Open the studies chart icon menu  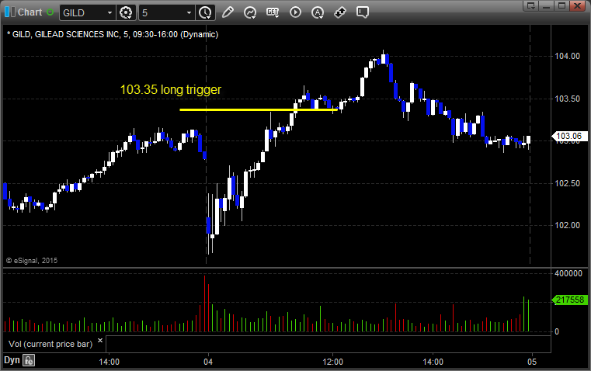click(250, 12)
